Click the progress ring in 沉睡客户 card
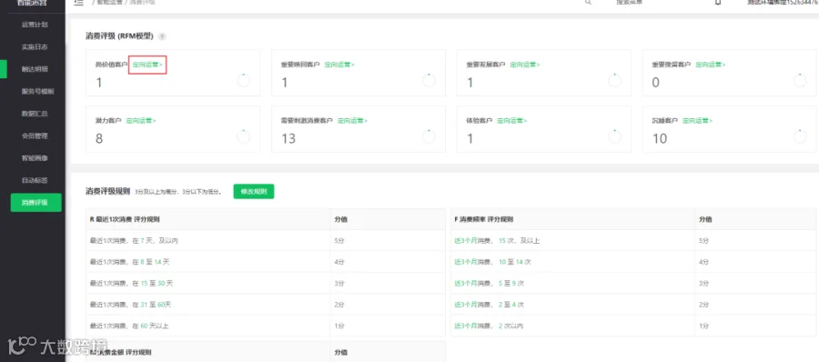This screenshot has width=819, height=362. (x=800, y=136)
